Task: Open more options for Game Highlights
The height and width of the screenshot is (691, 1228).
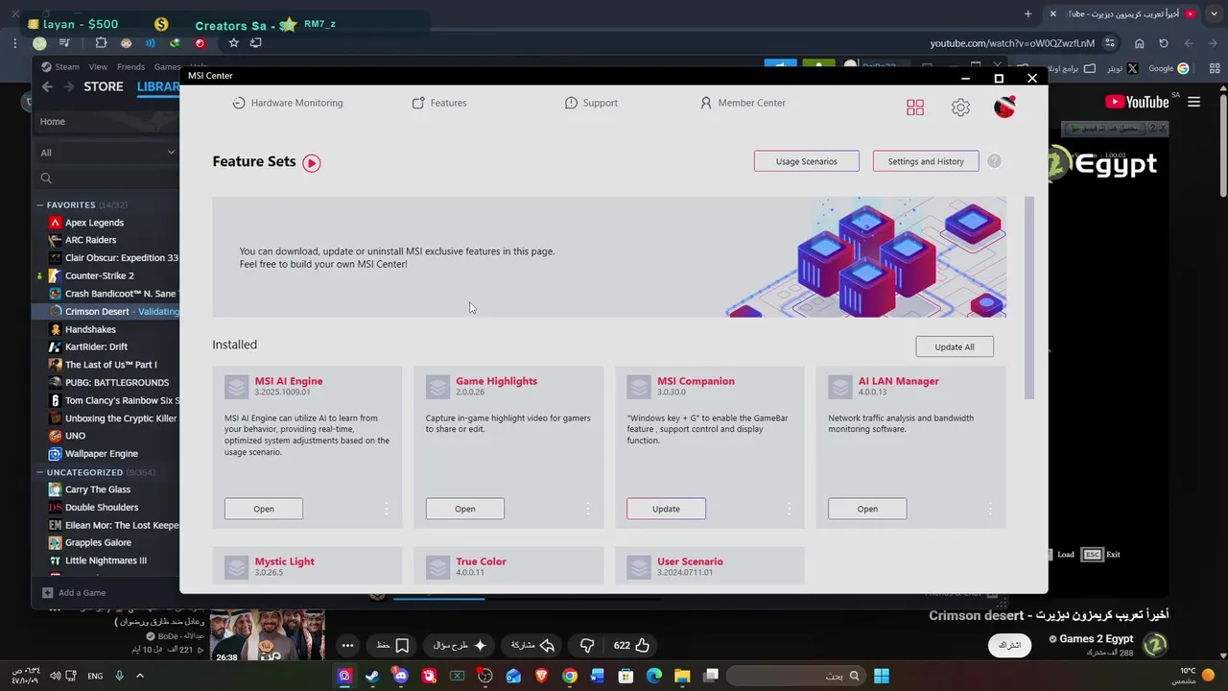Action: [588, 509]
